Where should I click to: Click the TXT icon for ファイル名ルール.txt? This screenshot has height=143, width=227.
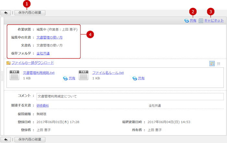(x=84, y=75)
